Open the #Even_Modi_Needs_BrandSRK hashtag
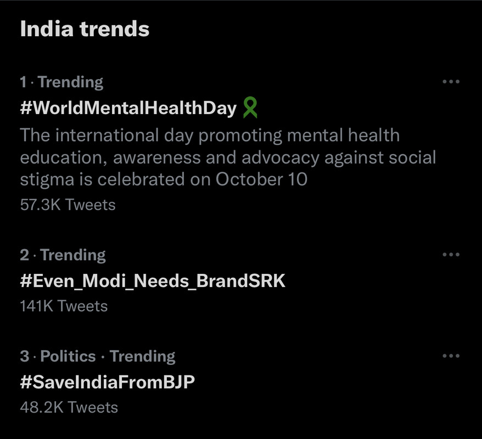Viewport: 482px width, 439px height. coord(153,281)
